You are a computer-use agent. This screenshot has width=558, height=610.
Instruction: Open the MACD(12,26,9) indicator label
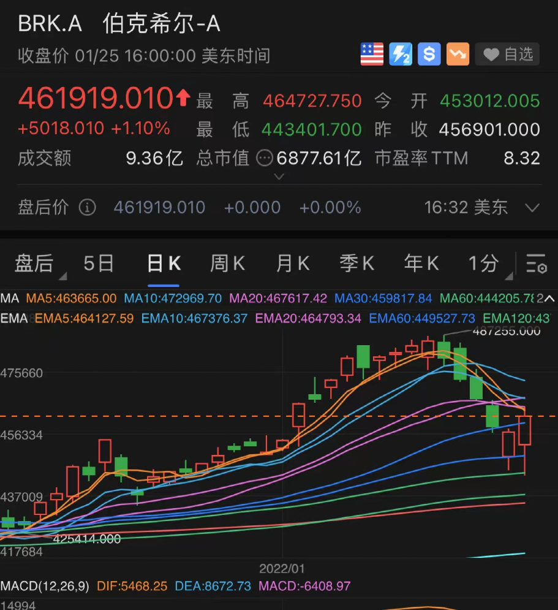[46, 586]
